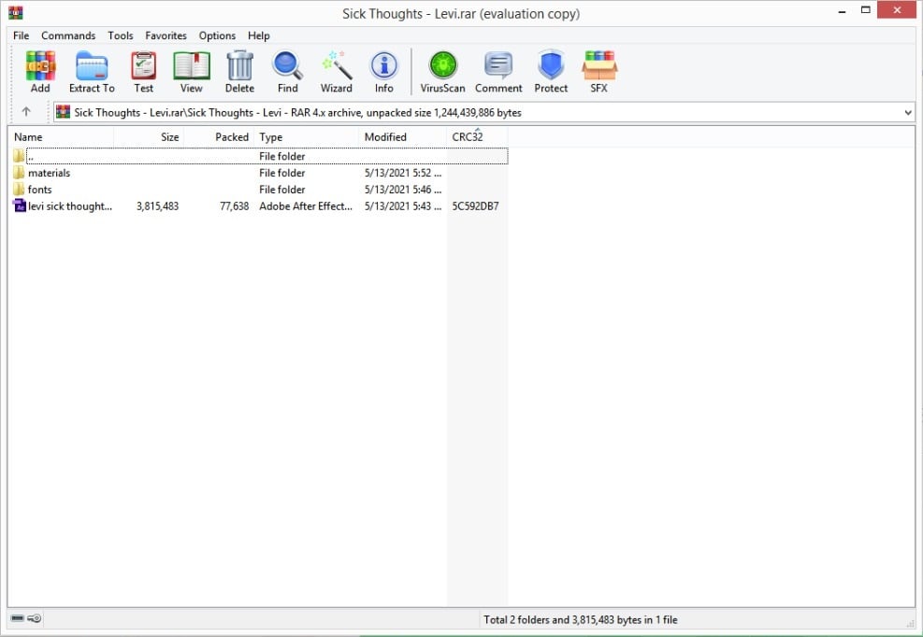Sort by Size column header
Image resolution: width=923 pixels, height=637 pixels.
pyautogui.click(x=149, y=137)
